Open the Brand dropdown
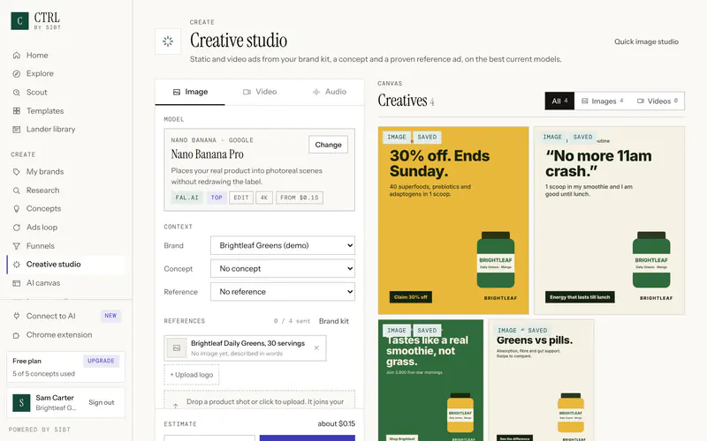The image size is (707, 441). click(283, 245)
